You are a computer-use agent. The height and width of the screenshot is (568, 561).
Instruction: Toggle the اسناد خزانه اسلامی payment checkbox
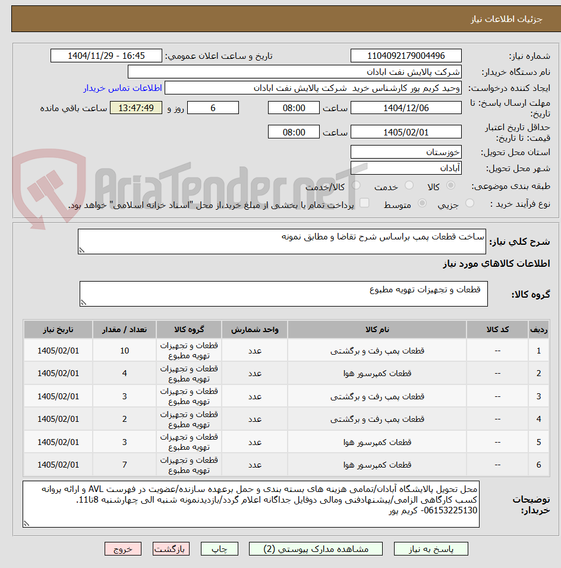[364, 203]
